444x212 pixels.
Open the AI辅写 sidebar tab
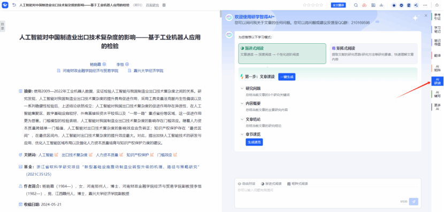(x=438, y=94)
